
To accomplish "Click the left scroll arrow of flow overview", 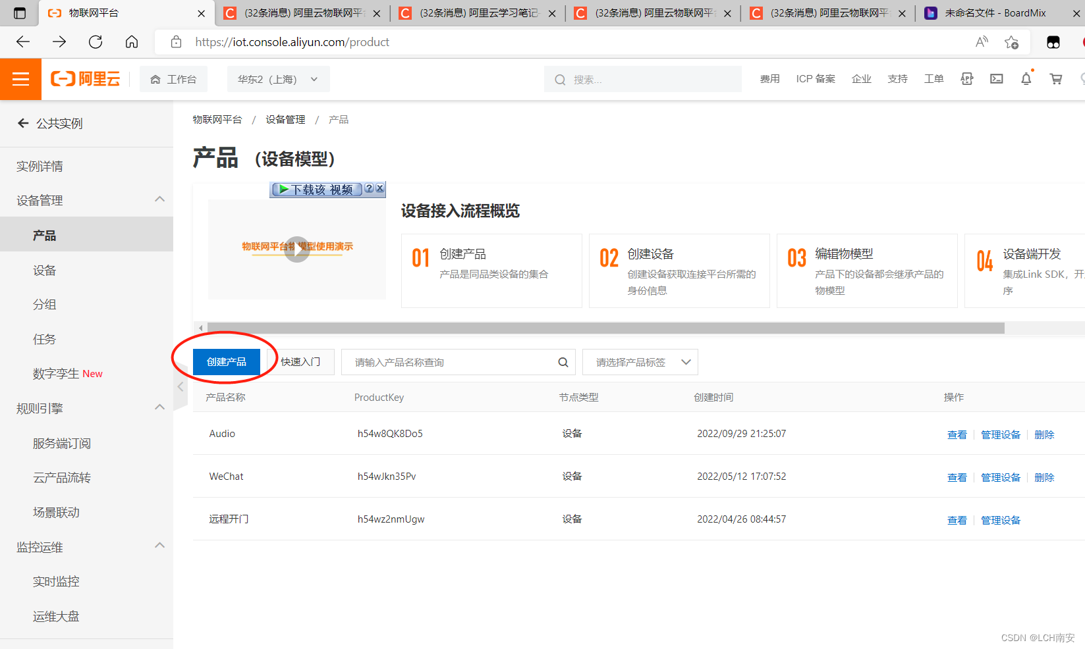I will pos(201,328).
